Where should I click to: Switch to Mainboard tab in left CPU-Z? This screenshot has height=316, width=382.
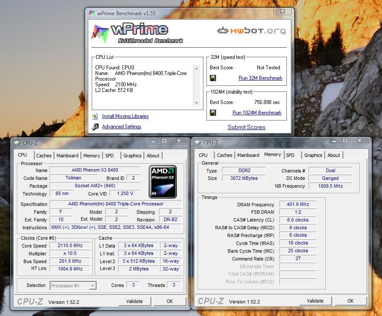(x=67, y=156)
